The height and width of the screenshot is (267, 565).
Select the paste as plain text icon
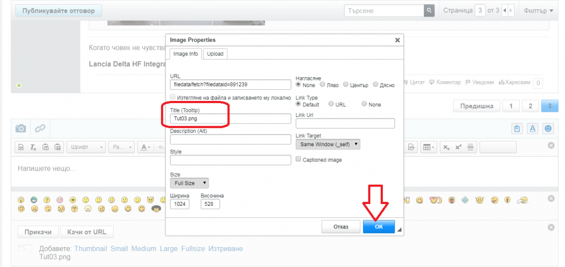(x=45, y=147)
